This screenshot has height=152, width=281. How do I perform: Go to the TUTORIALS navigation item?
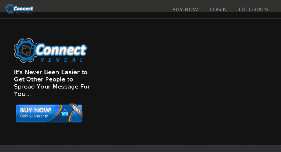(253, 10)
